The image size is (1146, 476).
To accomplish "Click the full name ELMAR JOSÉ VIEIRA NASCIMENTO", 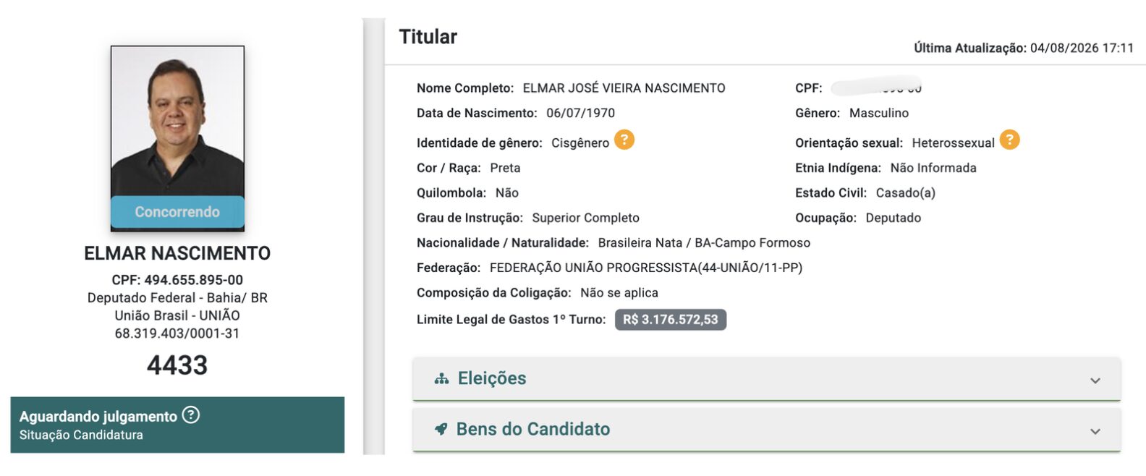I will [624, 88].
